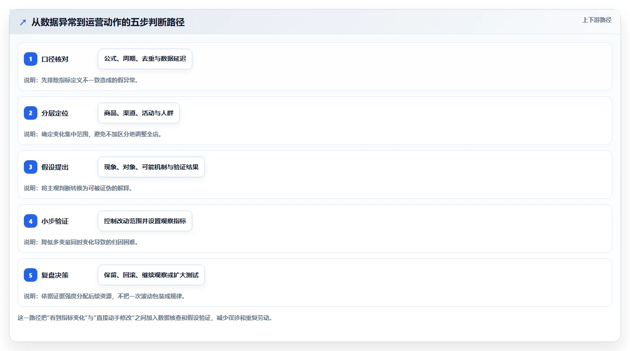Click the step 3 number badge

[31, 167]
